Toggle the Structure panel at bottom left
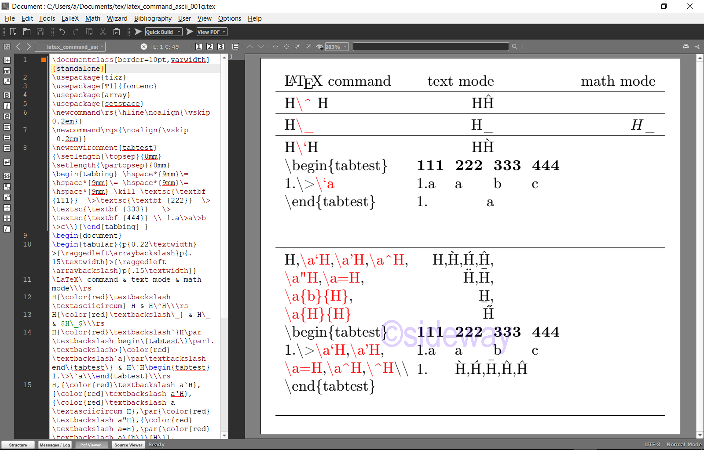Screen dimensions: 704x450 (x=18, y=445)
